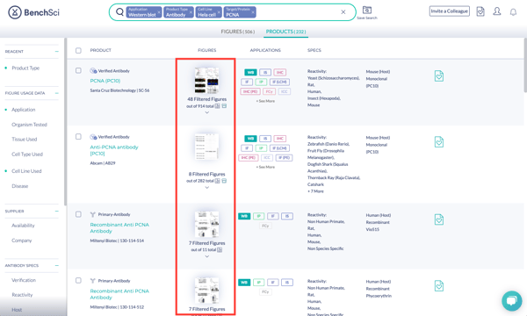Open Recombinant Anti PCNA Antibody 130-114-514 link
Viewport: 527px width, 316px height.
click(119, 227)
